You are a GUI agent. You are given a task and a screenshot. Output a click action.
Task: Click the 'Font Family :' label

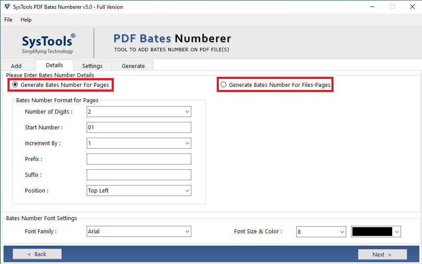point(41,232)
